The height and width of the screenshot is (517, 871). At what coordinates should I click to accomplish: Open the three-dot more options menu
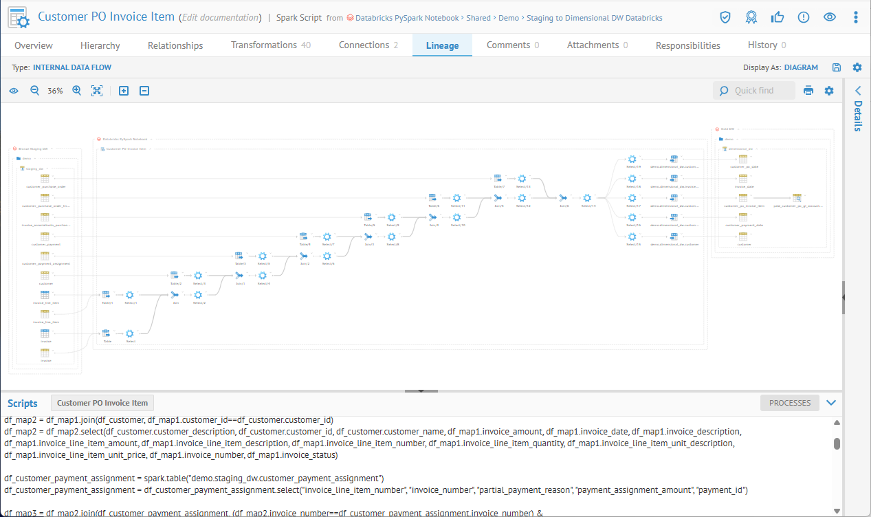click(855, 17)
